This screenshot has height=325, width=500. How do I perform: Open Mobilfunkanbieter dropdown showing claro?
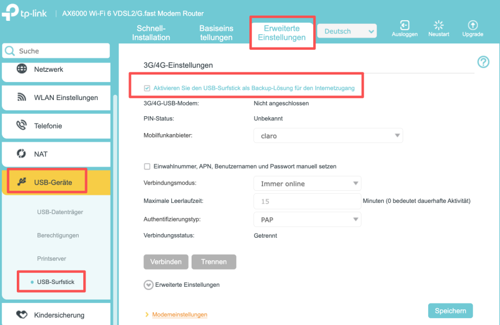328,136
